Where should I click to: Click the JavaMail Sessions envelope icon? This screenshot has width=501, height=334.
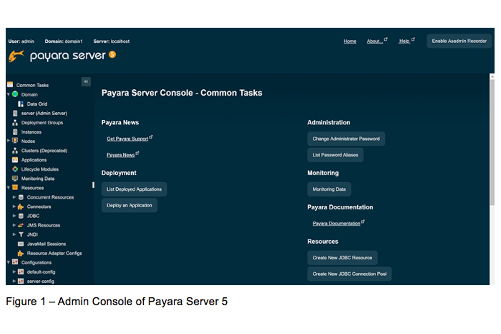pyautogui.click(x=21, y=244)
